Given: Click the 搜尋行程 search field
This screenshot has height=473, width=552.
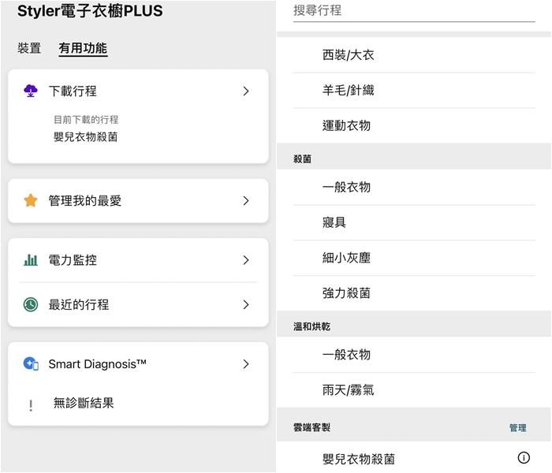Looking at the screenshot, I should [x=402, y=11].
